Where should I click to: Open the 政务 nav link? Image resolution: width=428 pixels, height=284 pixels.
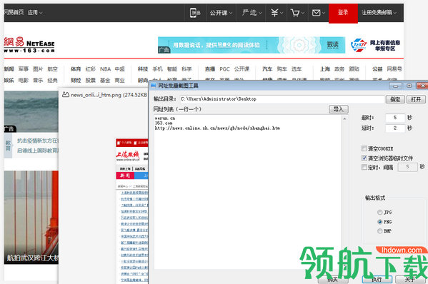point(339,69)
